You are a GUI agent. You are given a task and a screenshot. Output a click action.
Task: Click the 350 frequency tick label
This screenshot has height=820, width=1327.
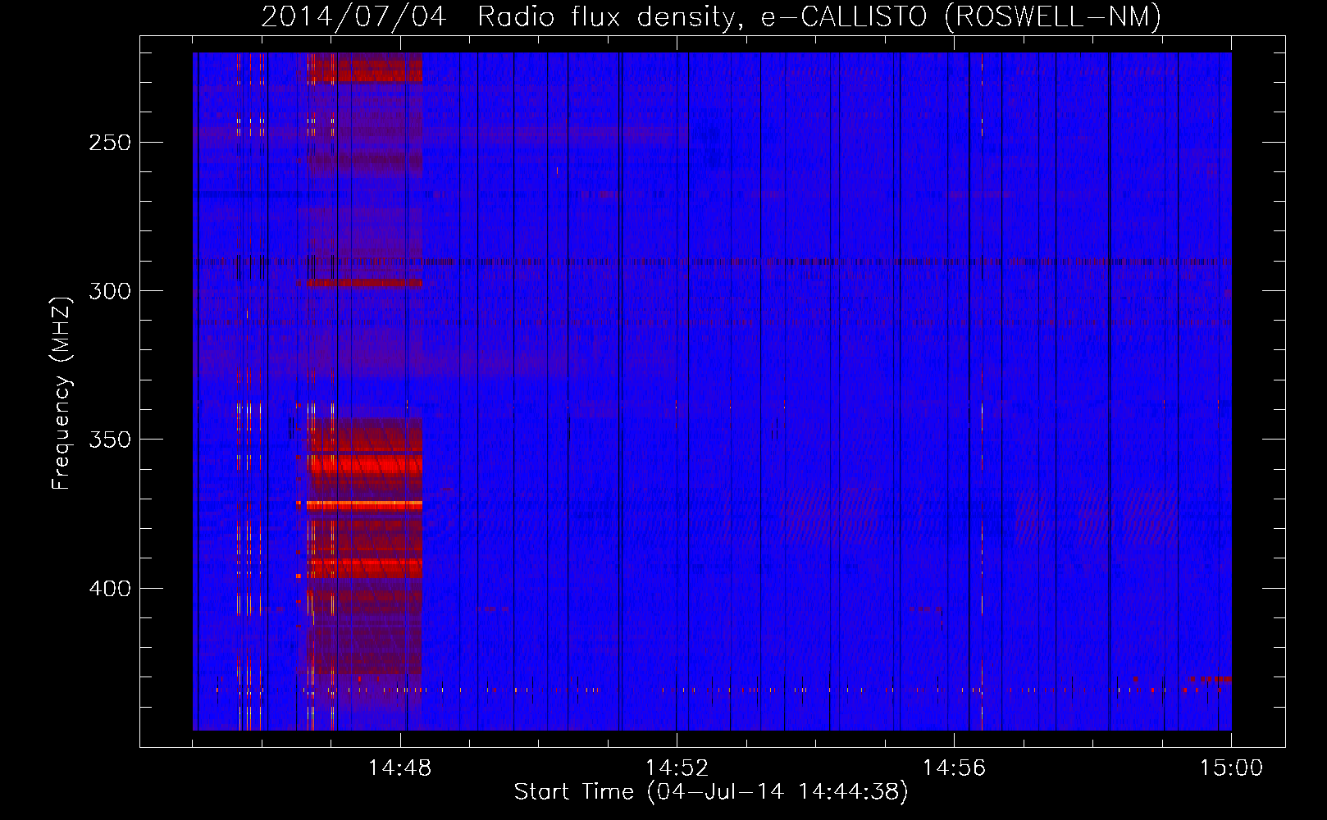click(x=110, y=440)
